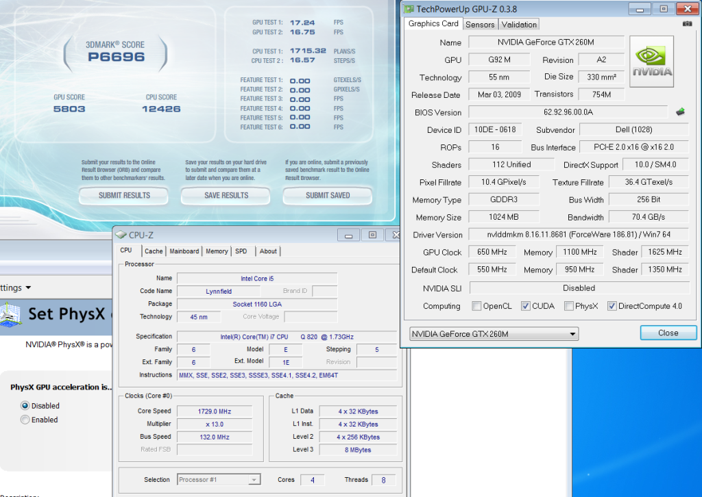Click the CPU Test 1 value '1715.32'
The image size is (702, 497).
308,51
